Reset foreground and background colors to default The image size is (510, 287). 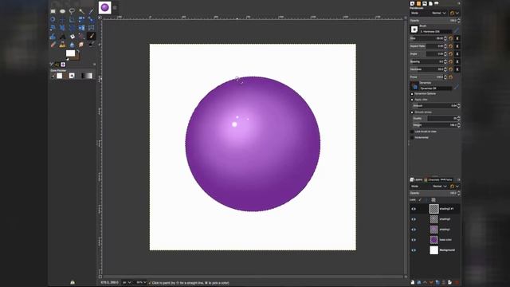(x=68, y=60)
